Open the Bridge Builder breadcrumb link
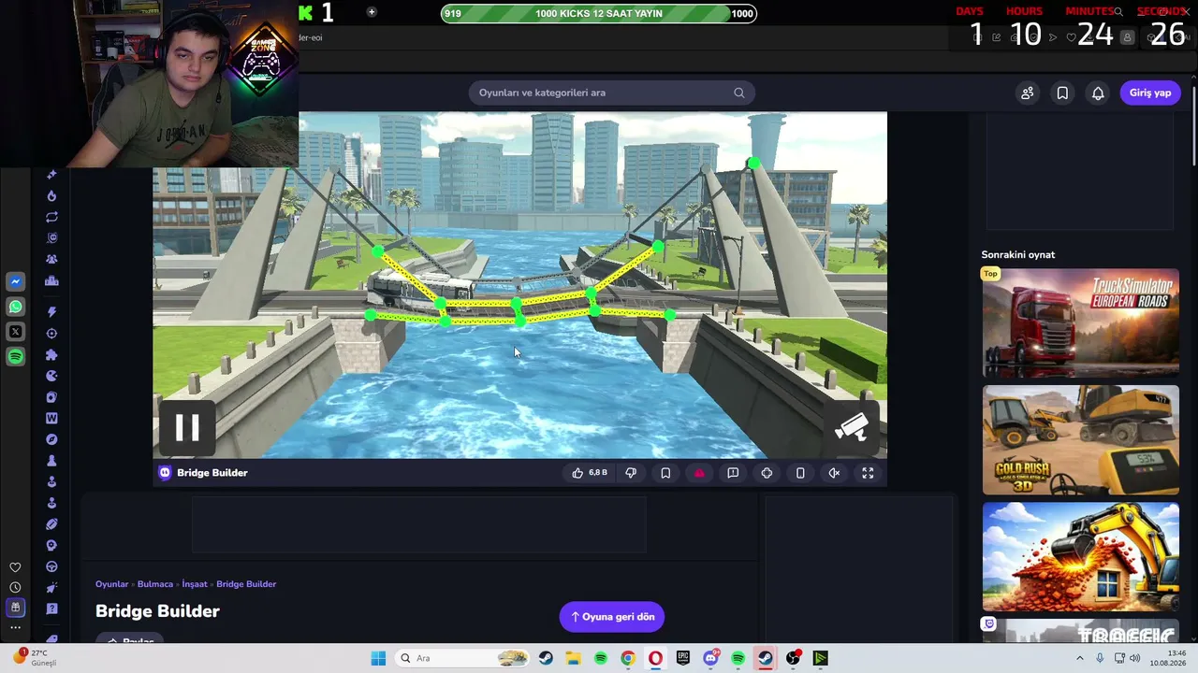Image resolution: width=1198 pixels, height=673 pixels. (x=246, y=584)
